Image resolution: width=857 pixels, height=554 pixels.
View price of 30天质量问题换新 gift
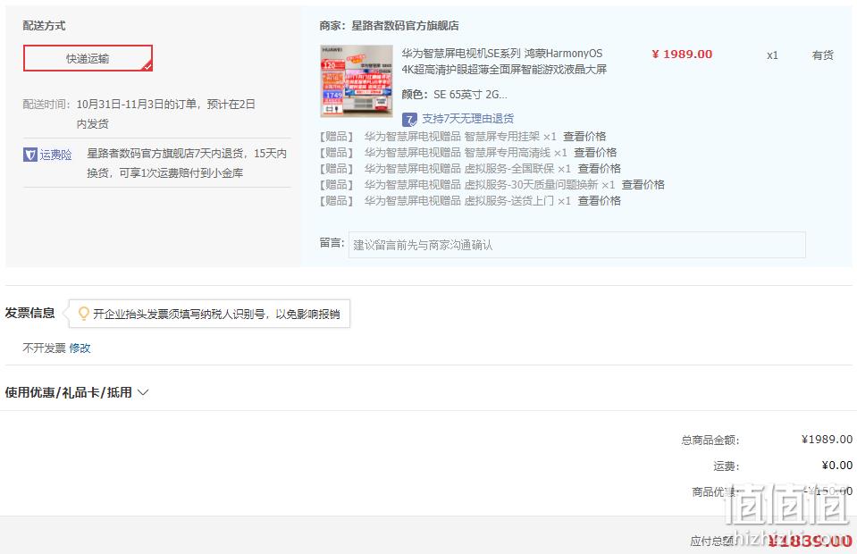(x=643, y=185)
